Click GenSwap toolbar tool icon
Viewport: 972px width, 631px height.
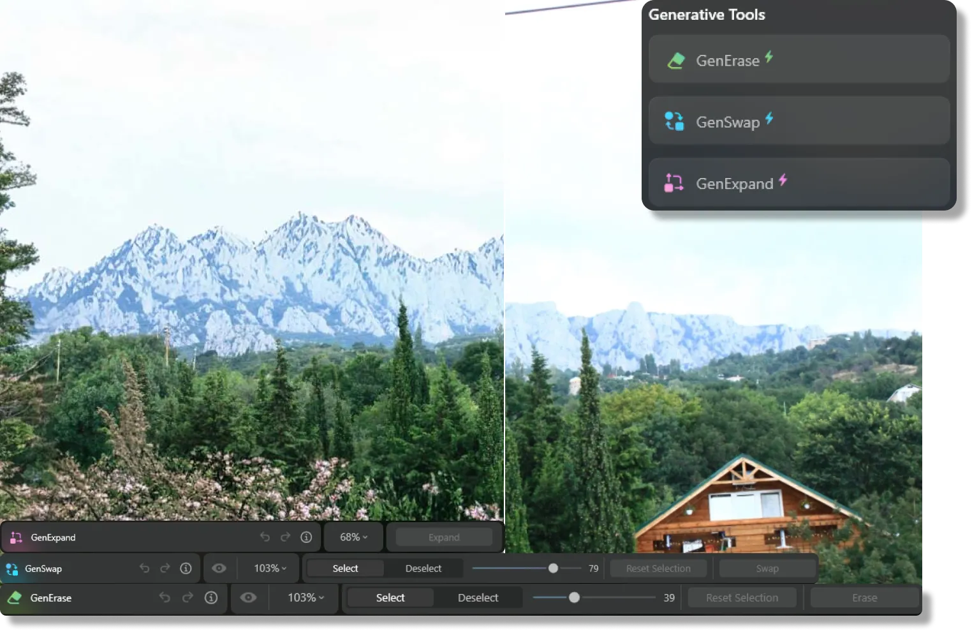tap(11, 568)
